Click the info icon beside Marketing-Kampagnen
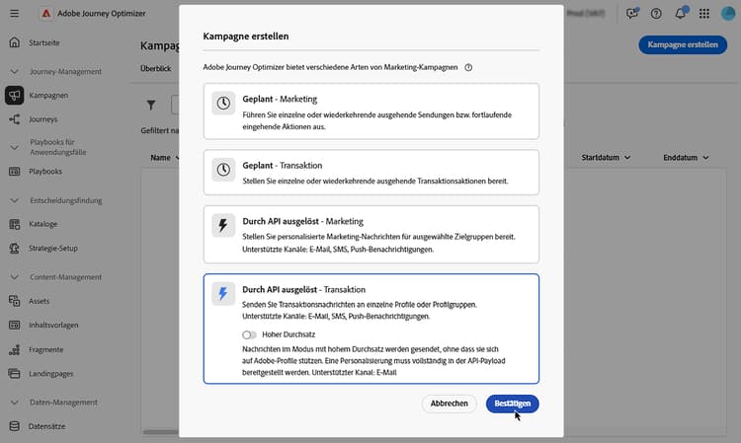Screen dimensions: 741x443 coord(468,67)
